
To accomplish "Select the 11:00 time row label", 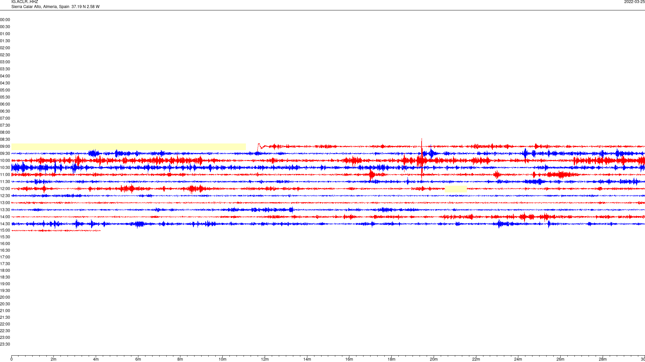I will click(x=5, y=175).
